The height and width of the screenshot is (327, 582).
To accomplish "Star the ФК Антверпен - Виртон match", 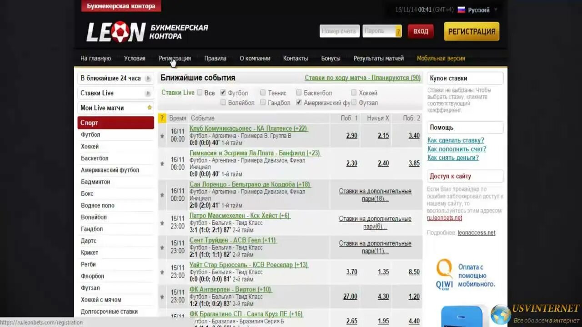I will click(x=162, y=297).
